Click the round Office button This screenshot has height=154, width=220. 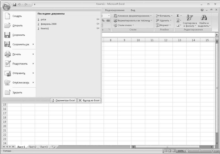pyautogui.click(x=6, y=6)
